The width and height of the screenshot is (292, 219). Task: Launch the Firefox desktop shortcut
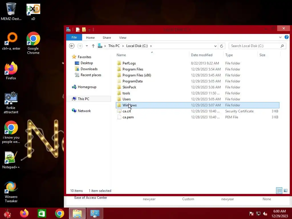(11, 71)
